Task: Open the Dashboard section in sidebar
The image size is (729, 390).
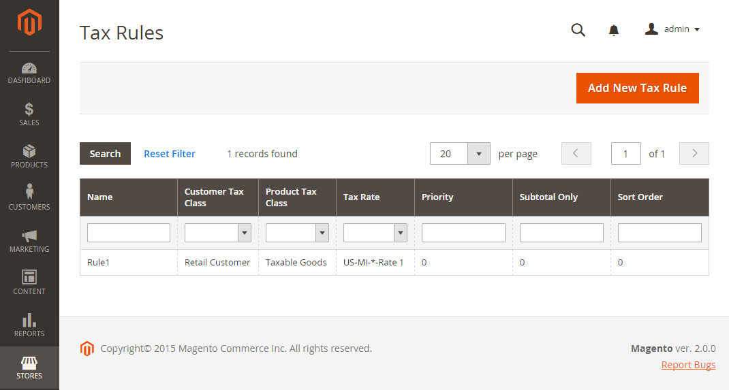Action: [x=29, y=74]
